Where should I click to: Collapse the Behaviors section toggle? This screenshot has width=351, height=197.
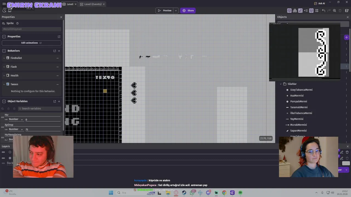click(4, 51)
